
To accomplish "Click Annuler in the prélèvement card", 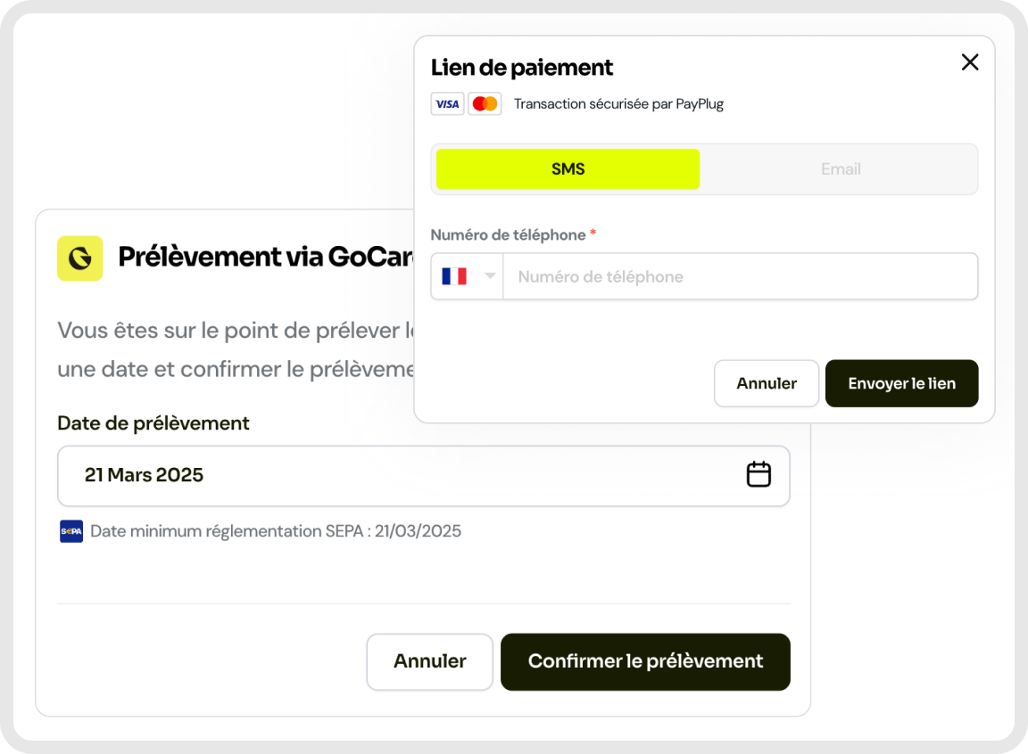I will click(430, 661).
